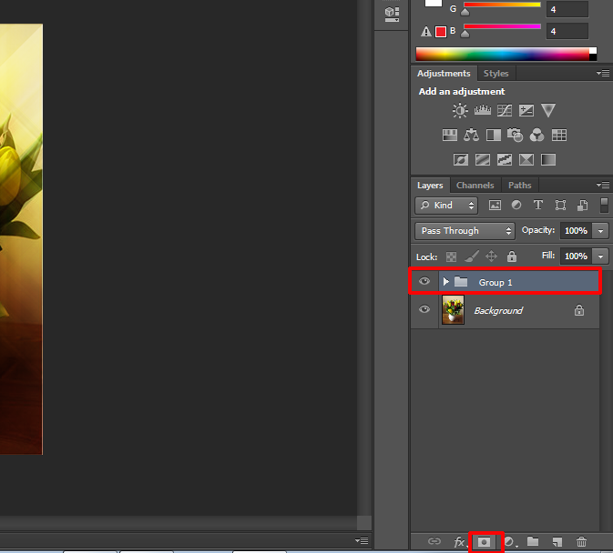Switch to the Paths tab

519,186
